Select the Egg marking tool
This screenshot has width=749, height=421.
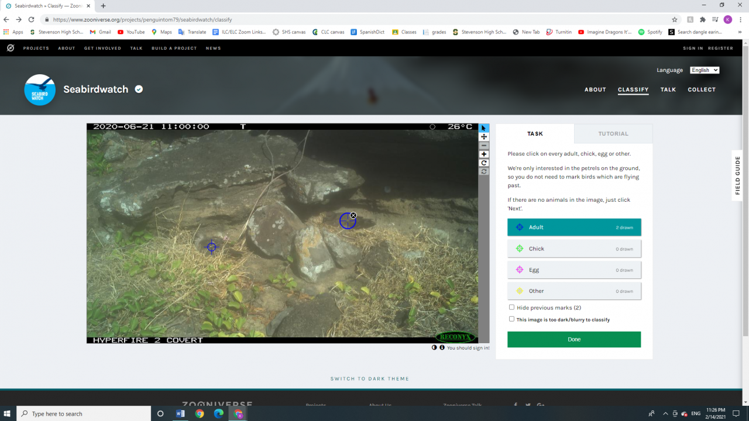(x=574, y=270)
